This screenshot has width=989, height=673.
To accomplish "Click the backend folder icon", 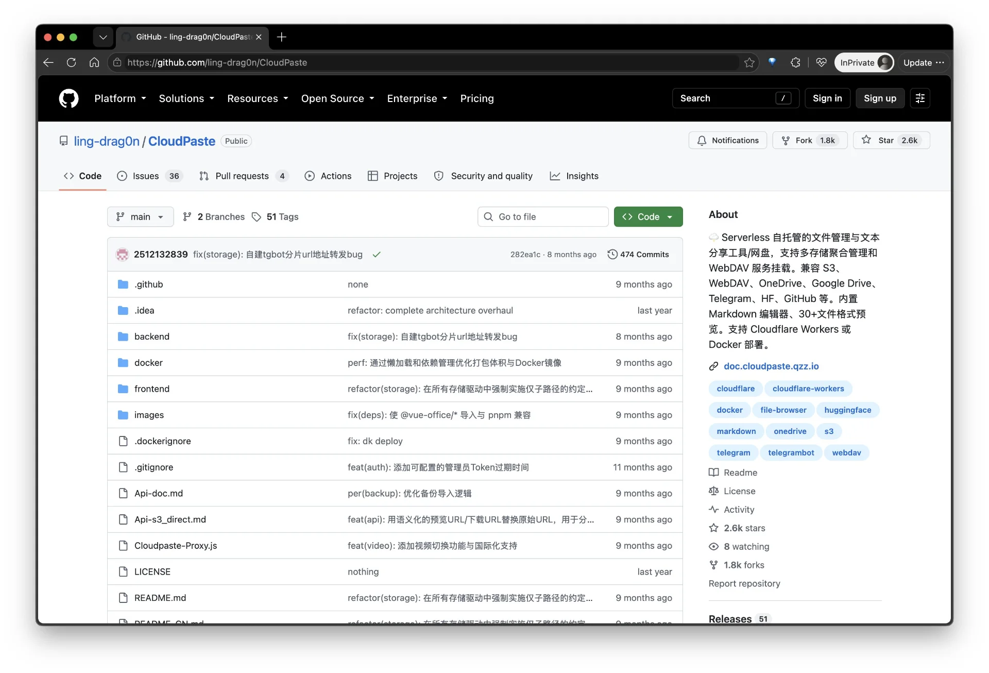I will [x=123, y=336].
